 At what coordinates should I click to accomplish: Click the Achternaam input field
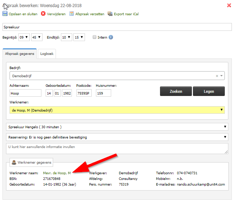pyautogui.click(x=25, y=93)
